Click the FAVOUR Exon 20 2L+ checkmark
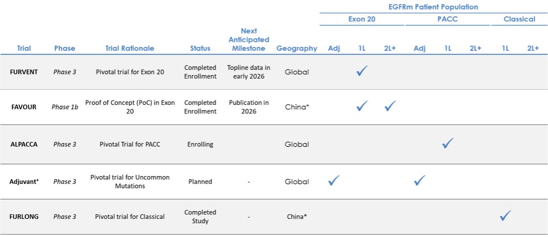548x237 pixels. click(390, 106)
